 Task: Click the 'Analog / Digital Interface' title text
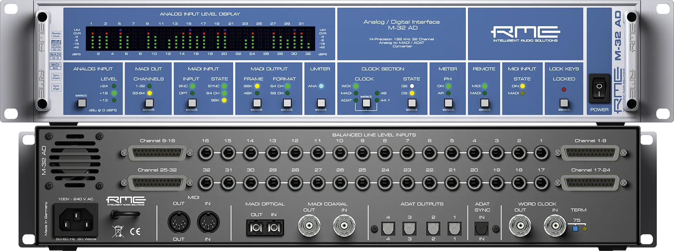[x=402, y=22]
